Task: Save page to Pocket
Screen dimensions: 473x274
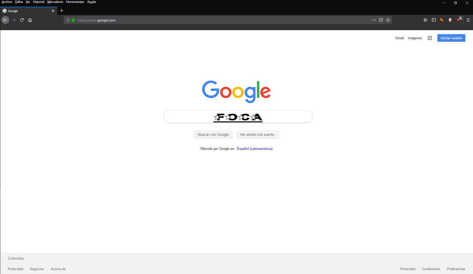Action: 381,20
